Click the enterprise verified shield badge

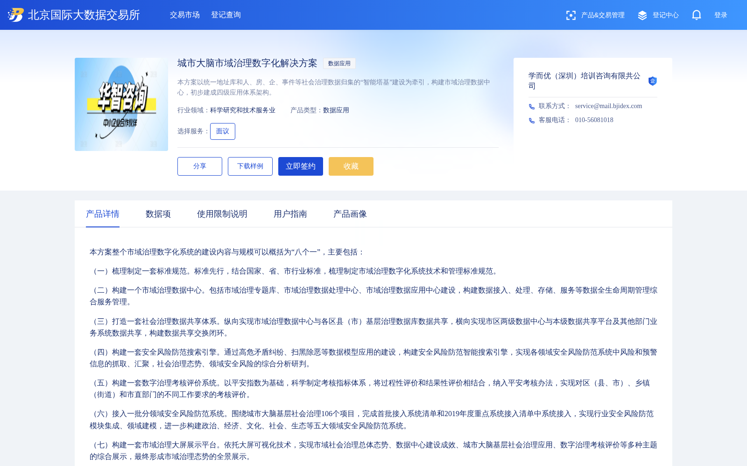point(653,81)
